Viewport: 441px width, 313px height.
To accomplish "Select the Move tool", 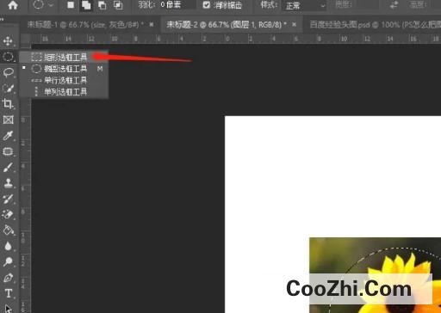I will coord(8,41).
